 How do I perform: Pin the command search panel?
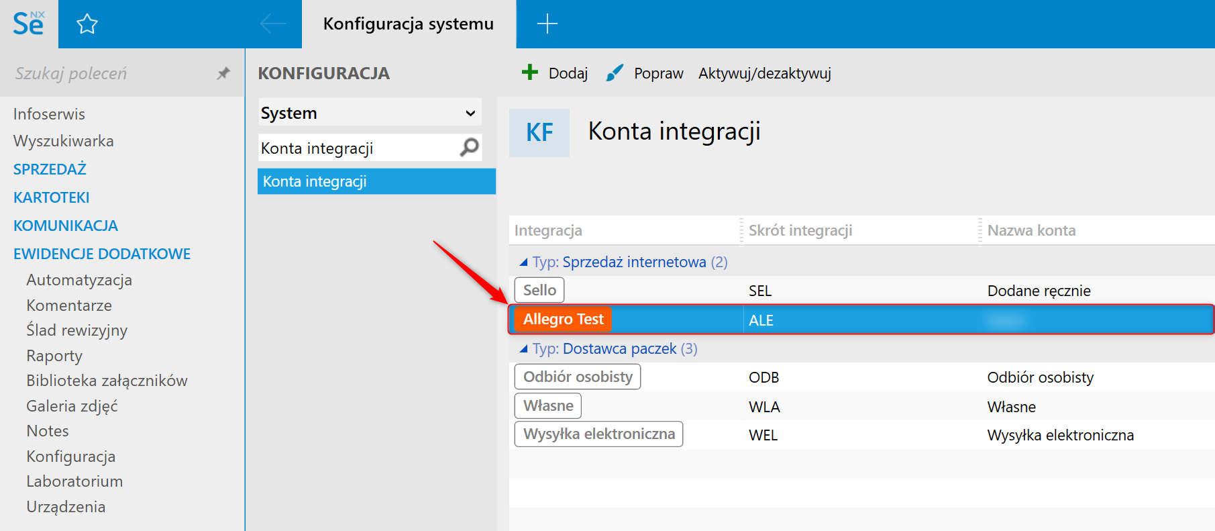(x=223, y=73)
